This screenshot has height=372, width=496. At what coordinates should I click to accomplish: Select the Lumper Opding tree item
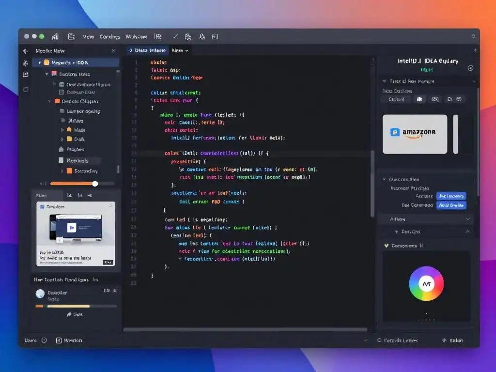(80, 111)
